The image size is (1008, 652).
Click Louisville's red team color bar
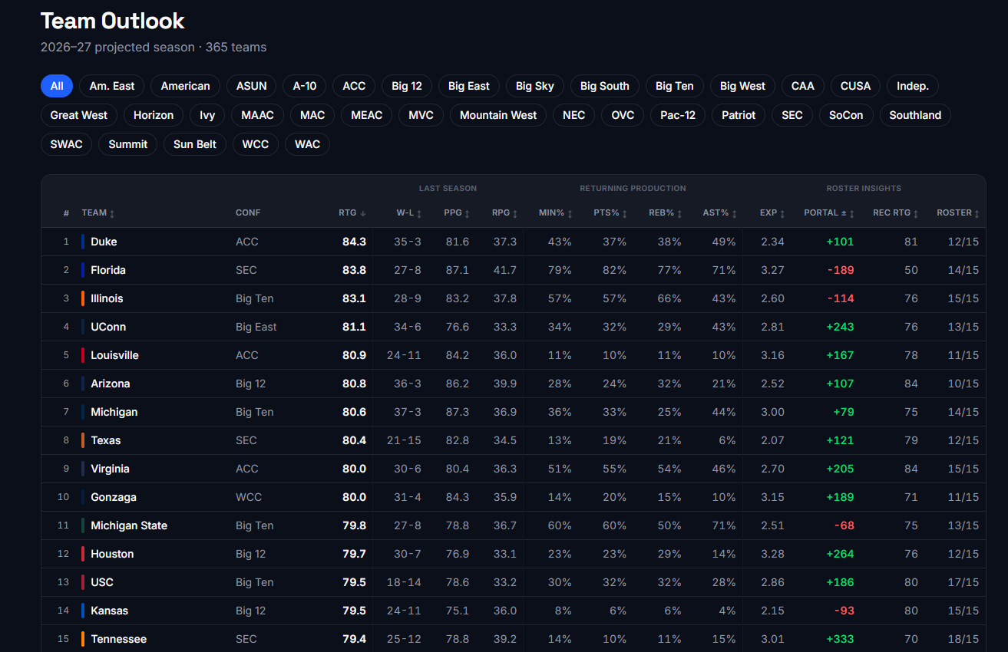pos(83,355)
